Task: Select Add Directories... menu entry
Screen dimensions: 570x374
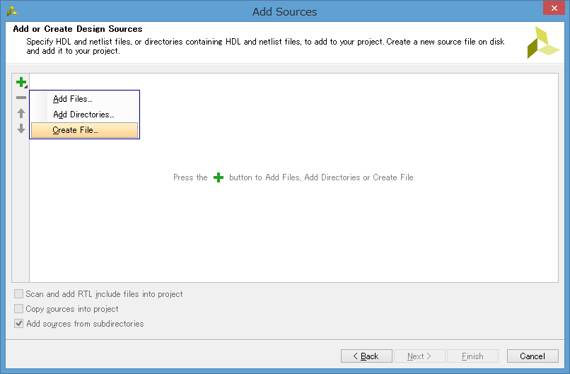Action: coord(83,115)
